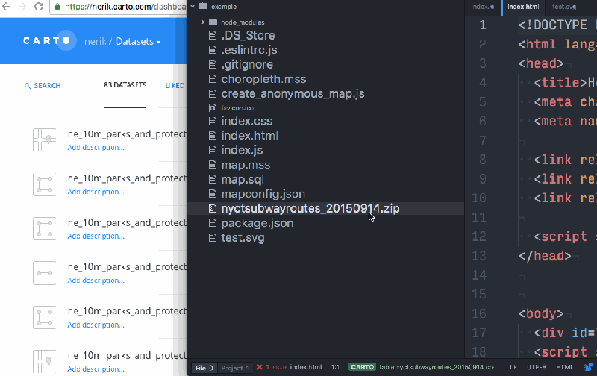Click the zip icon of nyctsubwayroutes_20150914.zip
This screenshot has height=376, width=597.
tap(212, 209)
